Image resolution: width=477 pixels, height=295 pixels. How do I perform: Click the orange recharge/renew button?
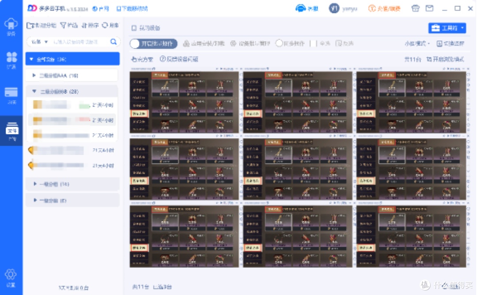point(384,8)
